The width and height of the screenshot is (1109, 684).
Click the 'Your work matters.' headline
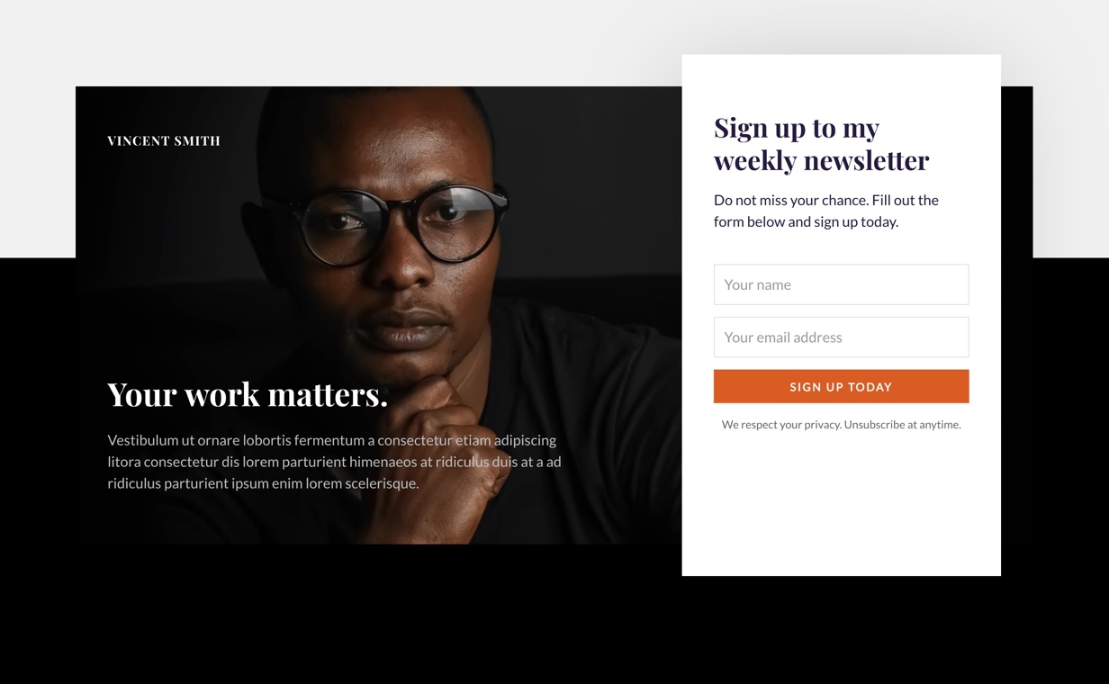pos(248,394)
